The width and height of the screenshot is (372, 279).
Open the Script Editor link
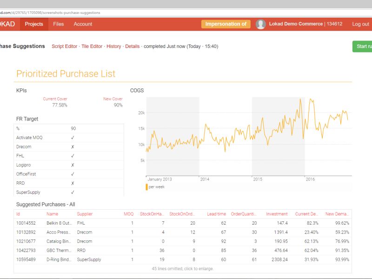coord(64,46)
